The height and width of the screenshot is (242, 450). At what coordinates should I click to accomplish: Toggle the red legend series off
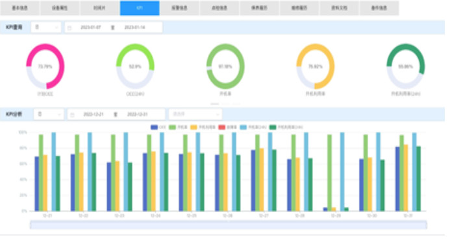(227, 127)
